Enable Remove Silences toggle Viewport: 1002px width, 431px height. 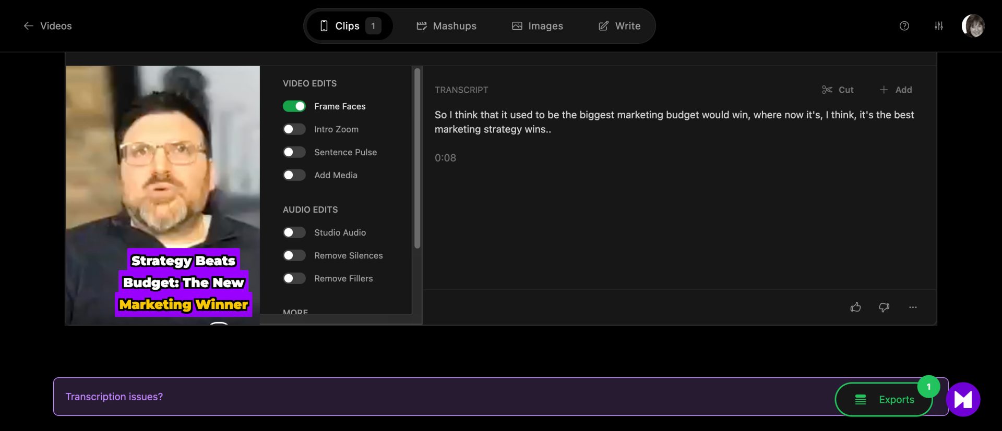coord(294,255)
